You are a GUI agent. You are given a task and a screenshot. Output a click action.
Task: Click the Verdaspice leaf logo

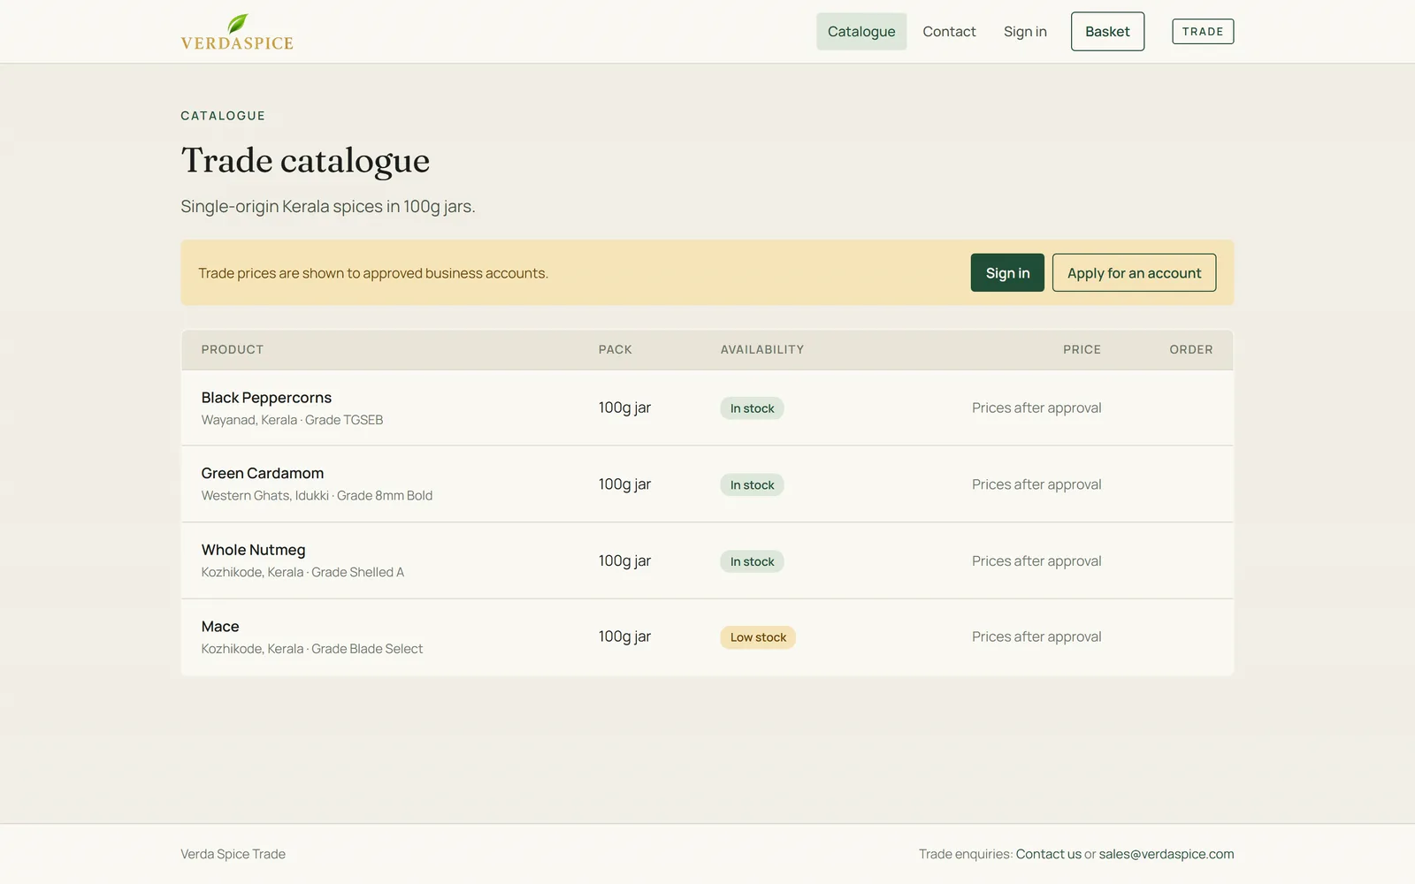click(x=237, y=32)
